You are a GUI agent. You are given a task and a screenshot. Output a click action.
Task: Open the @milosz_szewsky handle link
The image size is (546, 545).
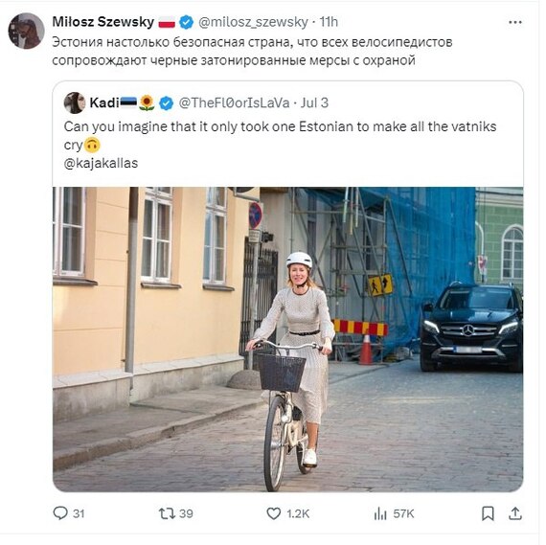[253, 22]
